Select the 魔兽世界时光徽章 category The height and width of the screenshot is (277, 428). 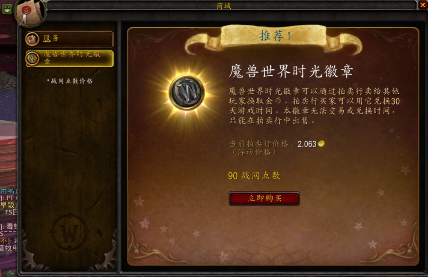69,59
